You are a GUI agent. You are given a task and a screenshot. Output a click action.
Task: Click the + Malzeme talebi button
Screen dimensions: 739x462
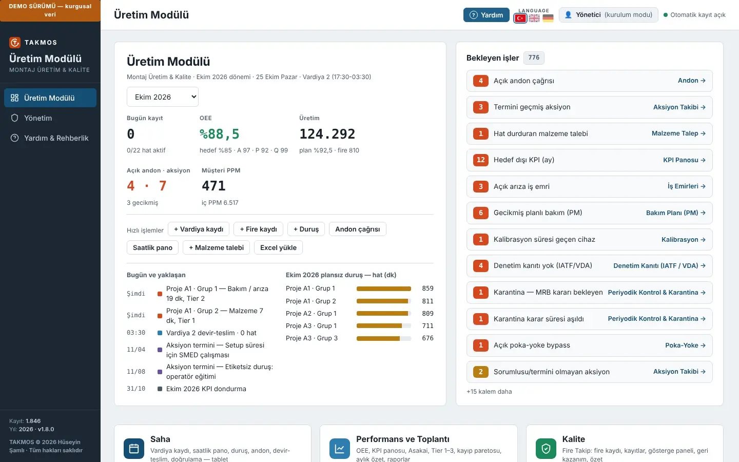[217, 247]
